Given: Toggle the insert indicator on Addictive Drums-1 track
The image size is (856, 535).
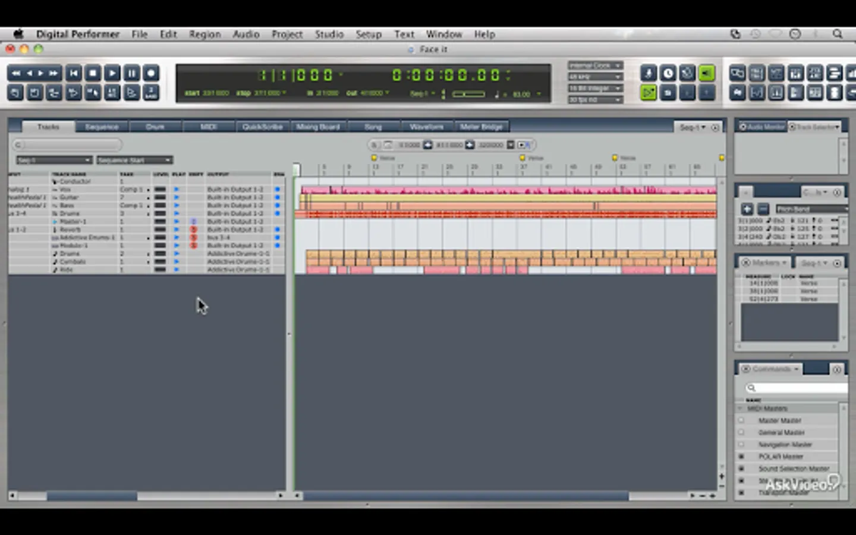Looking at the screenshot, I should point(193,238).
